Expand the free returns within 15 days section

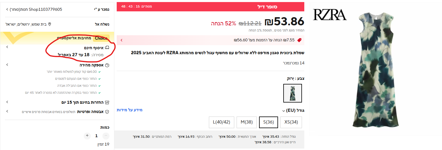pos(7,102)
